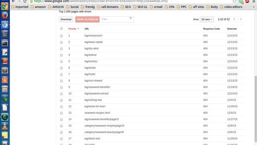Bookmark page with the star icon

pos(235,1)
